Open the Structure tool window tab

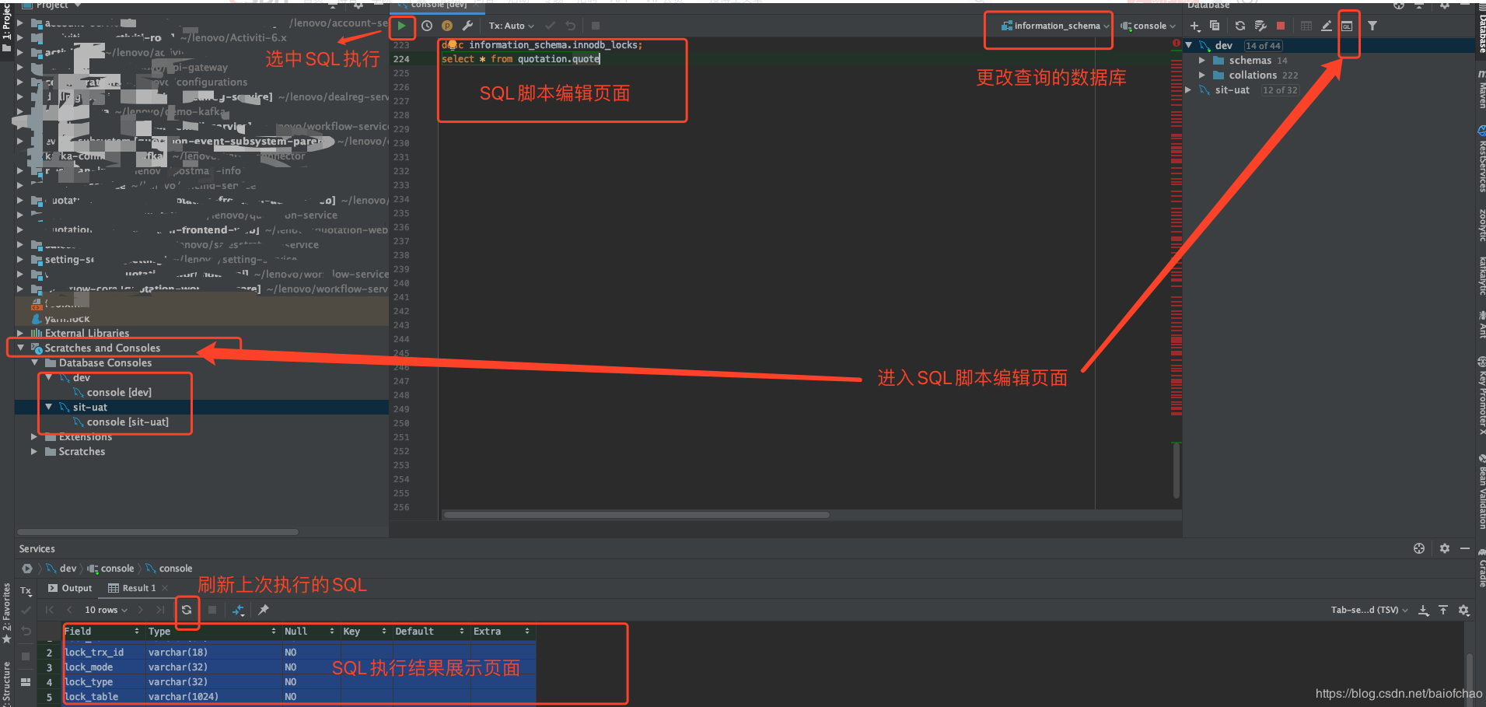point(6,683)
